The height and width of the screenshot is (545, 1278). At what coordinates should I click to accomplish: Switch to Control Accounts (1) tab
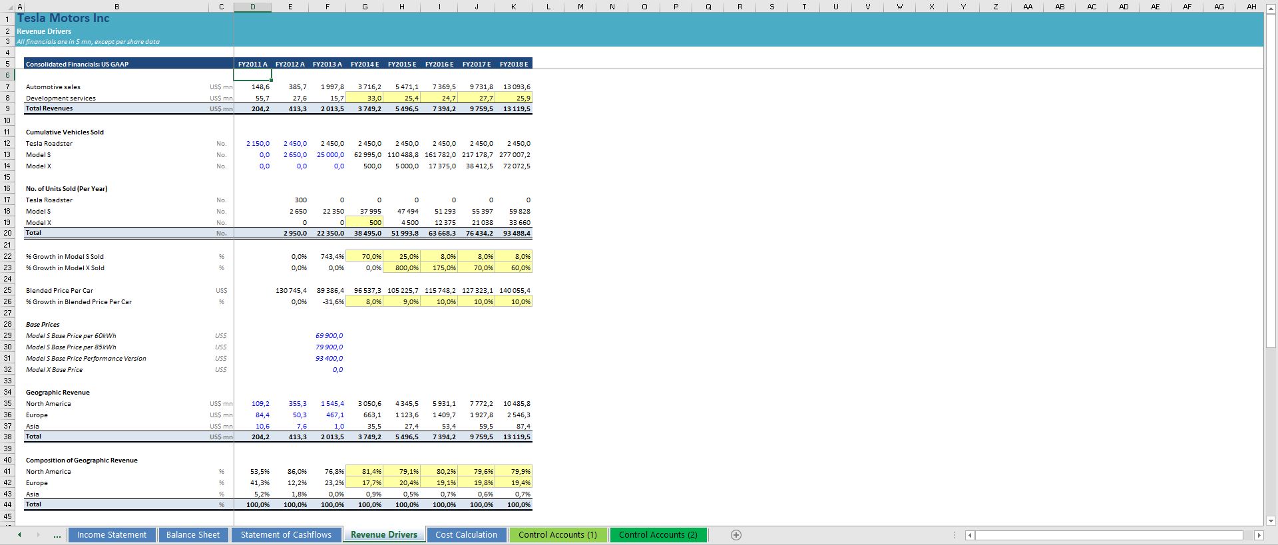(x=558, y=535)
